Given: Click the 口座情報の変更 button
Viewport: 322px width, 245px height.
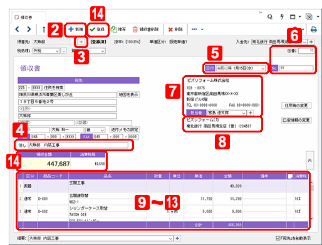Looking at the screenshot, I should (x=296, y=120).
